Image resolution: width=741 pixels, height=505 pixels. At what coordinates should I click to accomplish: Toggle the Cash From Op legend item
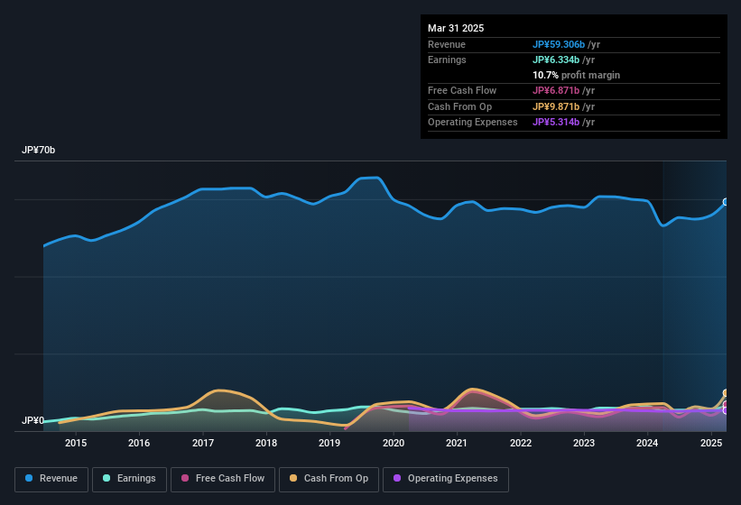tap(328, 479)
